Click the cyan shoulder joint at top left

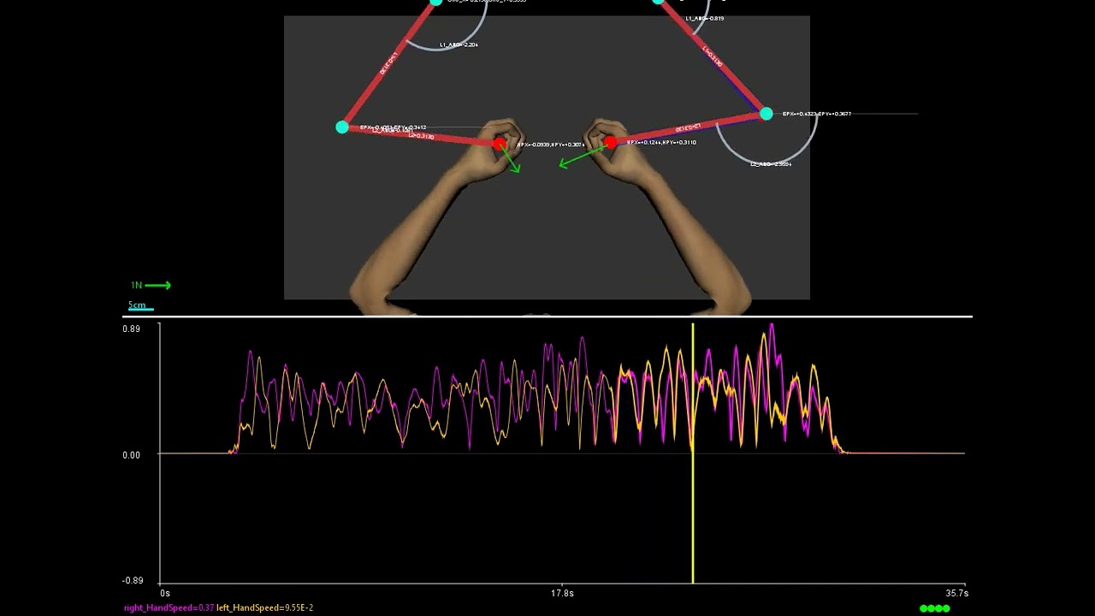tap(436, 2)
